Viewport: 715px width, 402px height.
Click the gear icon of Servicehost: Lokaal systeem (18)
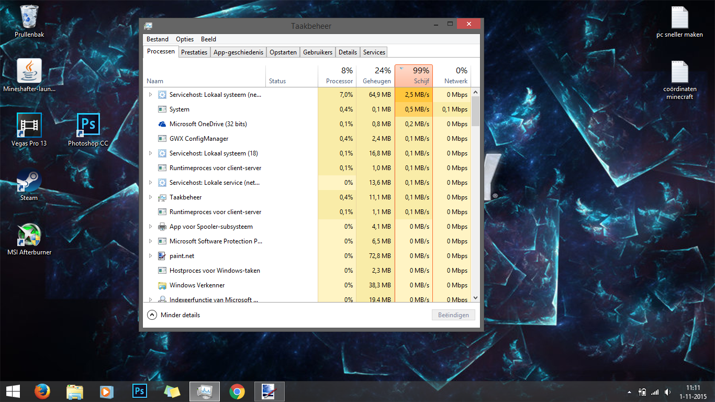162,153
